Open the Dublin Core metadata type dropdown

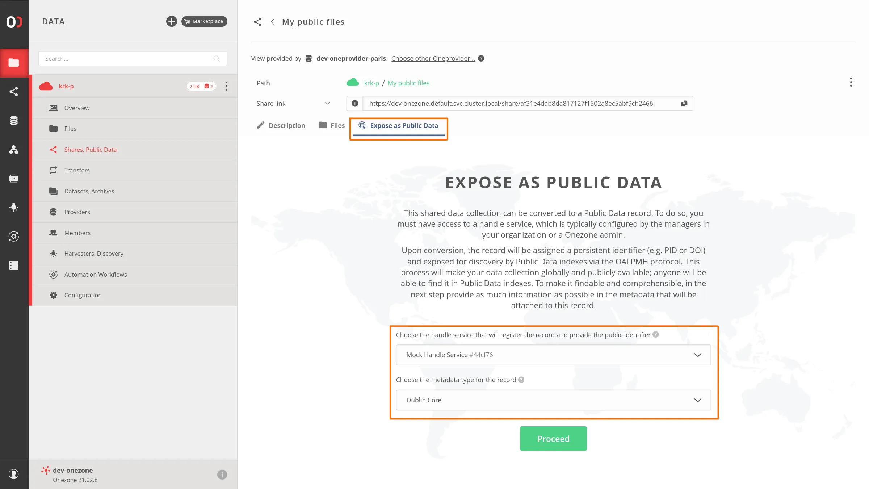coord(553,400)
